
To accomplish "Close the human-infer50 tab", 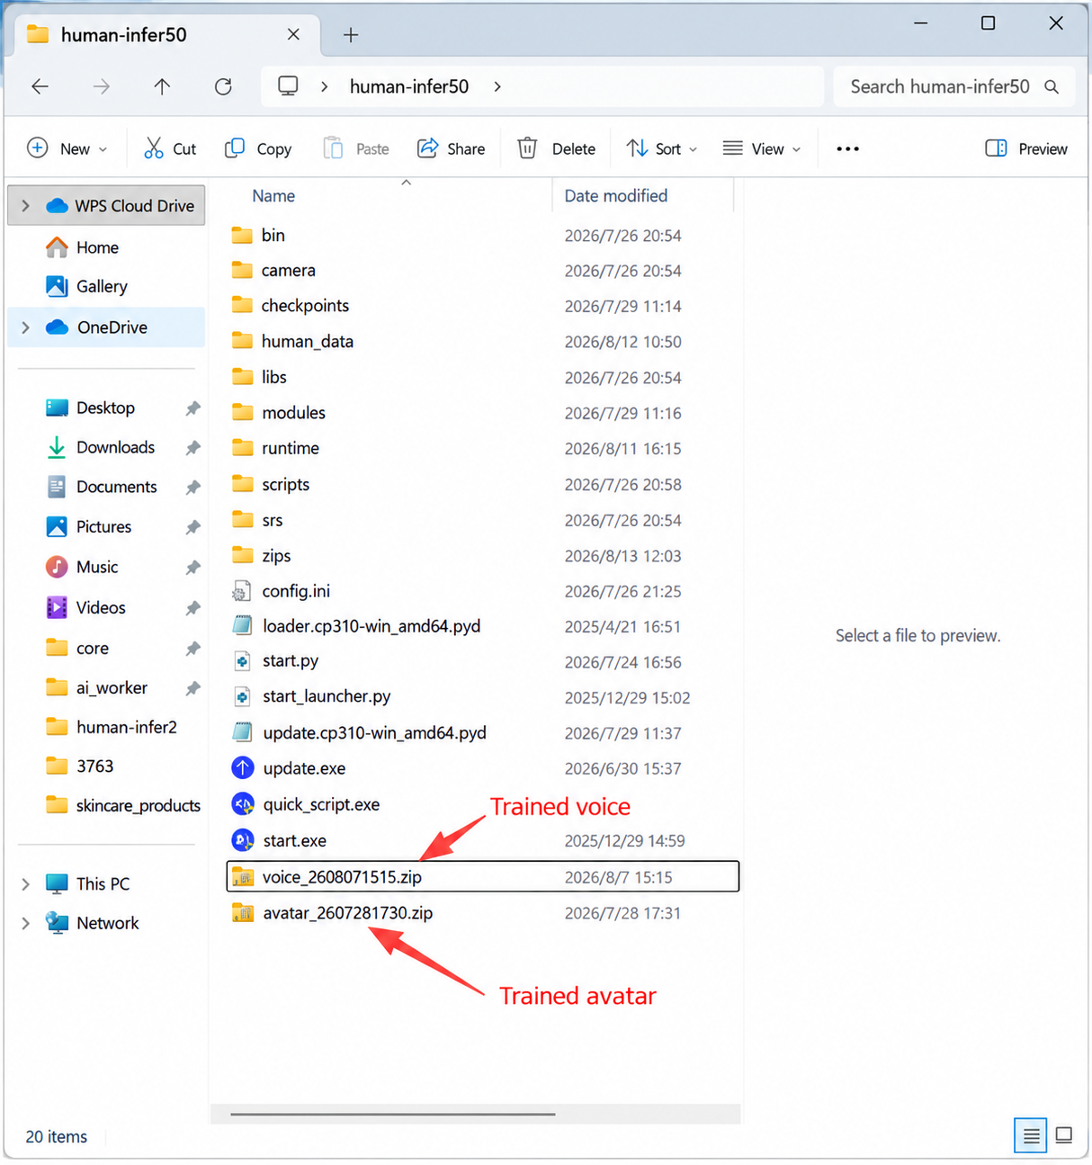I will tap(293, 34).
